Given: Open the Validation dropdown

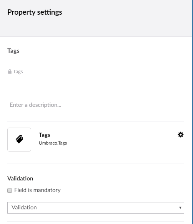Looking at the screenshot, I should point(96,208).
